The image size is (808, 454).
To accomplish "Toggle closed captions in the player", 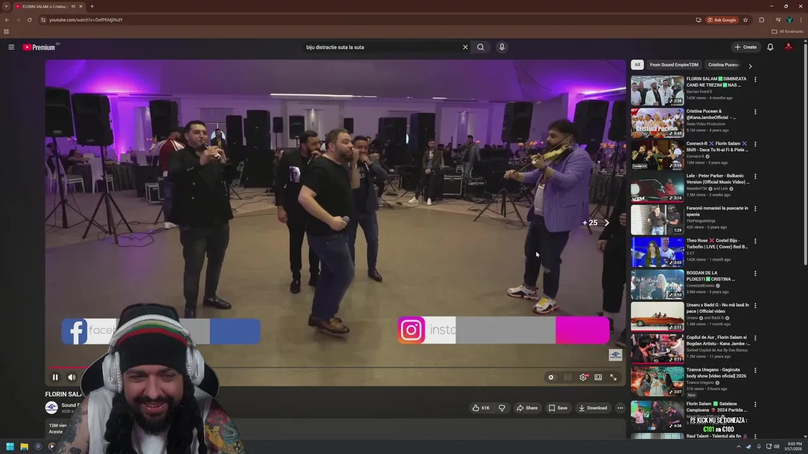I will pyautogui.click(x=567, y=377).
